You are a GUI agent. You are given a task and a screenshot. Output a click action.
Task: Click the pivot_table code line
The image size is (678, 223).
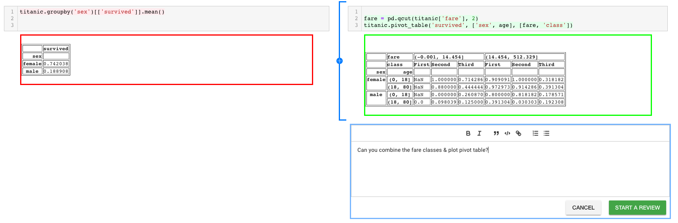coord(468,25)
